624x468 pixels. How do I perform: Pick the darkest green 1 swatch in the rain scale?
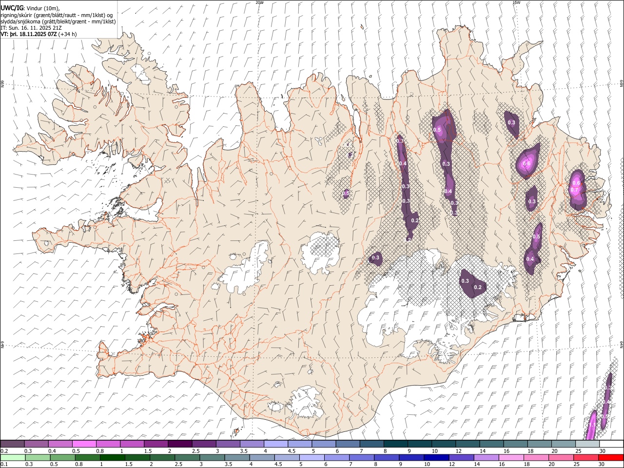click(112, 458)
